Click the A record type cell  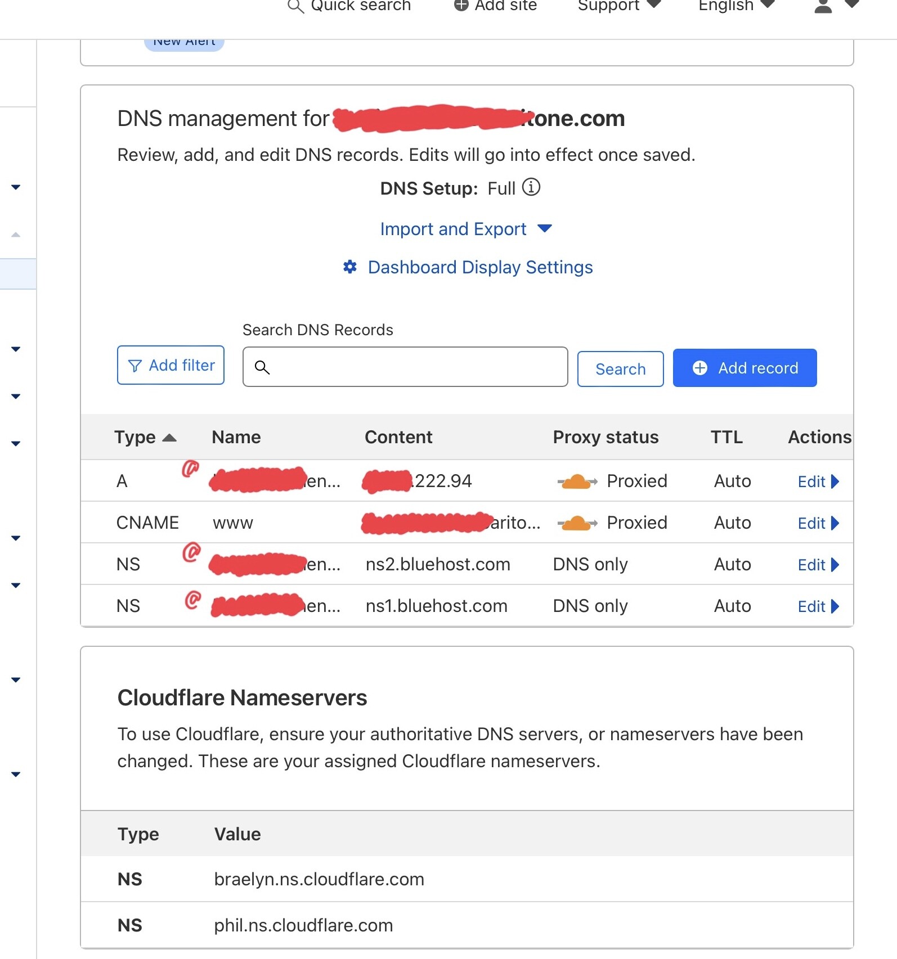tap(122, 481)
